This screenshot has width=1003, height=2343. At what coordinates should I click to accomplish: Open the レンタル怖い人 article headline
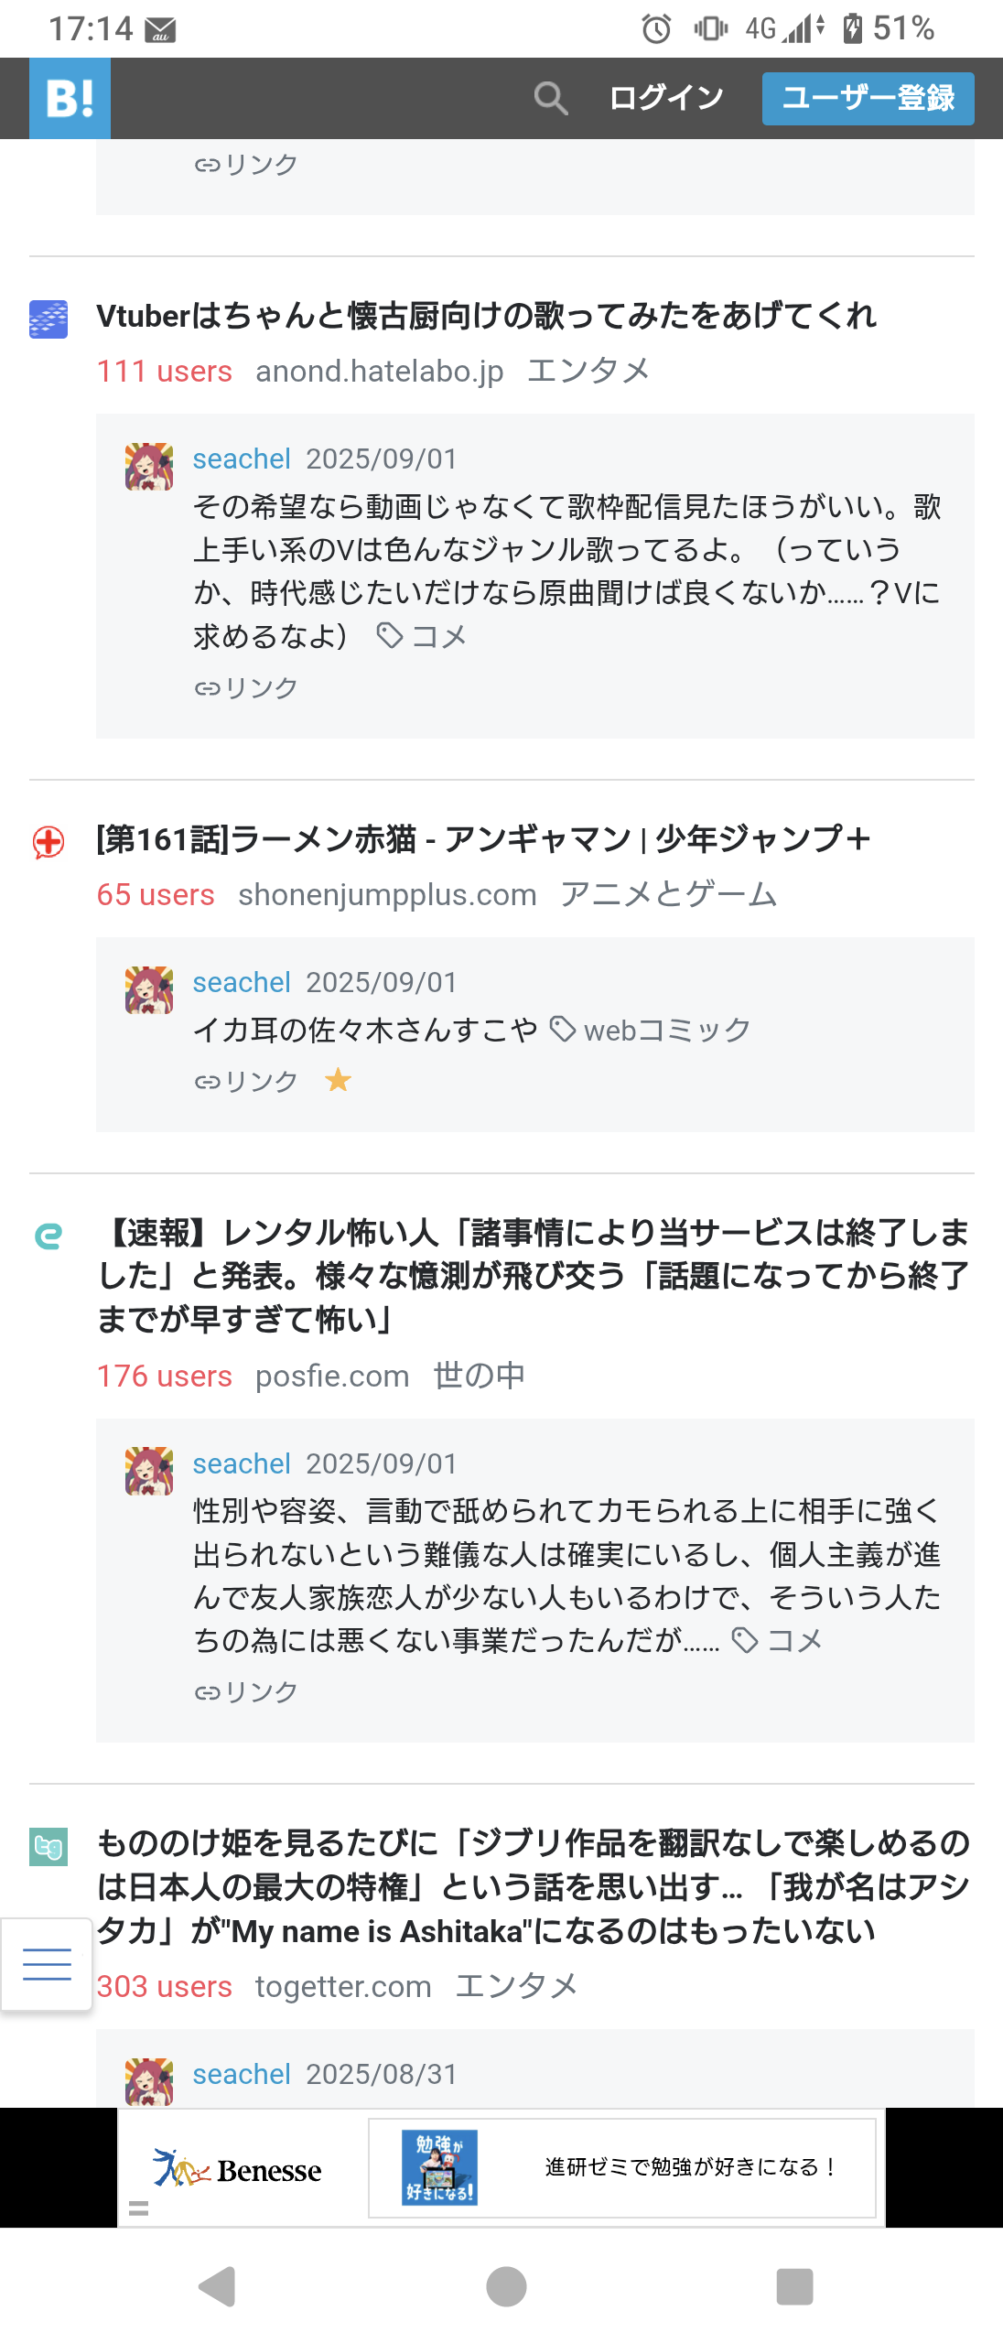pos(534,1276)
